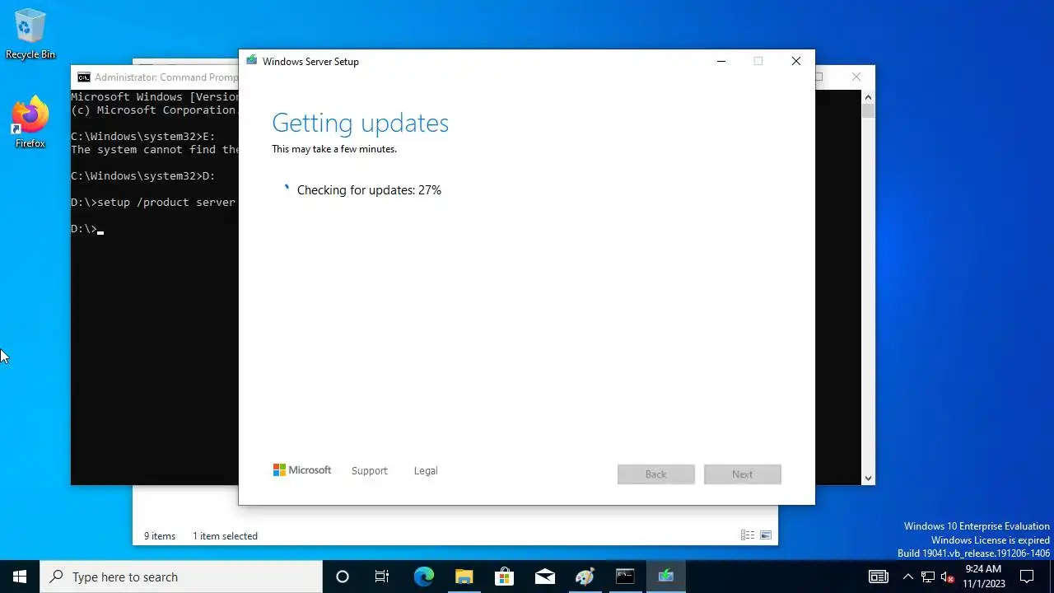Click "This may take a few minutes." text
The width and height of the screenshot is (1054, 593).
[x=334, y=149]
